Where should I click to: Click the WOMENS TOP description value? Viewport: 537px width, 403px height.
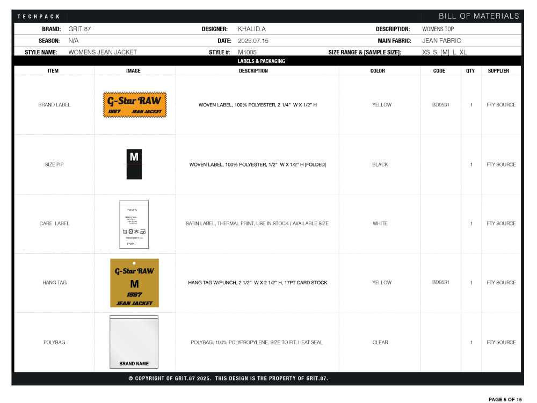click(x=438, y=29)
